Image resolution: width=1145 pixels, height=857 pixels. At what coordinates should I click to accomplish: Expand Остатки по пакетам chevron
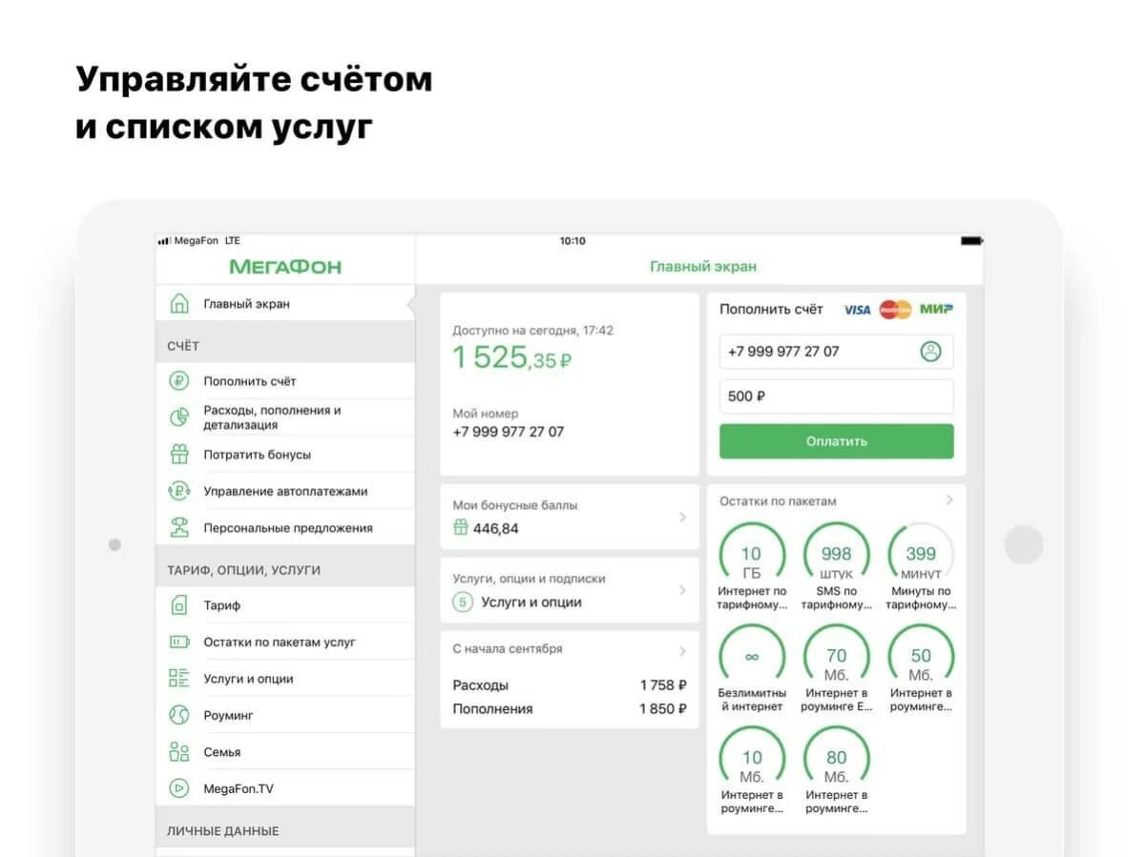[x=949, y=500]
